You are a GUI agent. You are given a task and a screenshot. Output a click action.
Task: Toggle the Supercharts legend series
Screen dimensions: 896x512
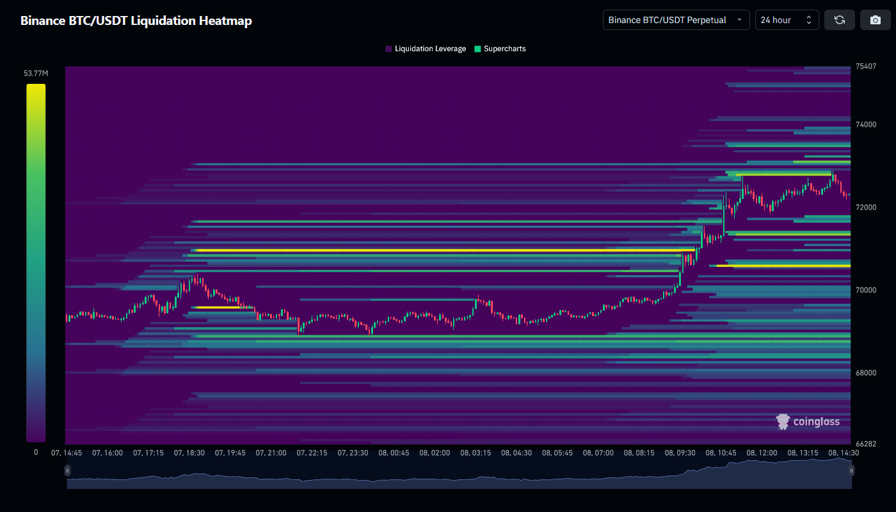pyautogui.click(x=500, y=49)
